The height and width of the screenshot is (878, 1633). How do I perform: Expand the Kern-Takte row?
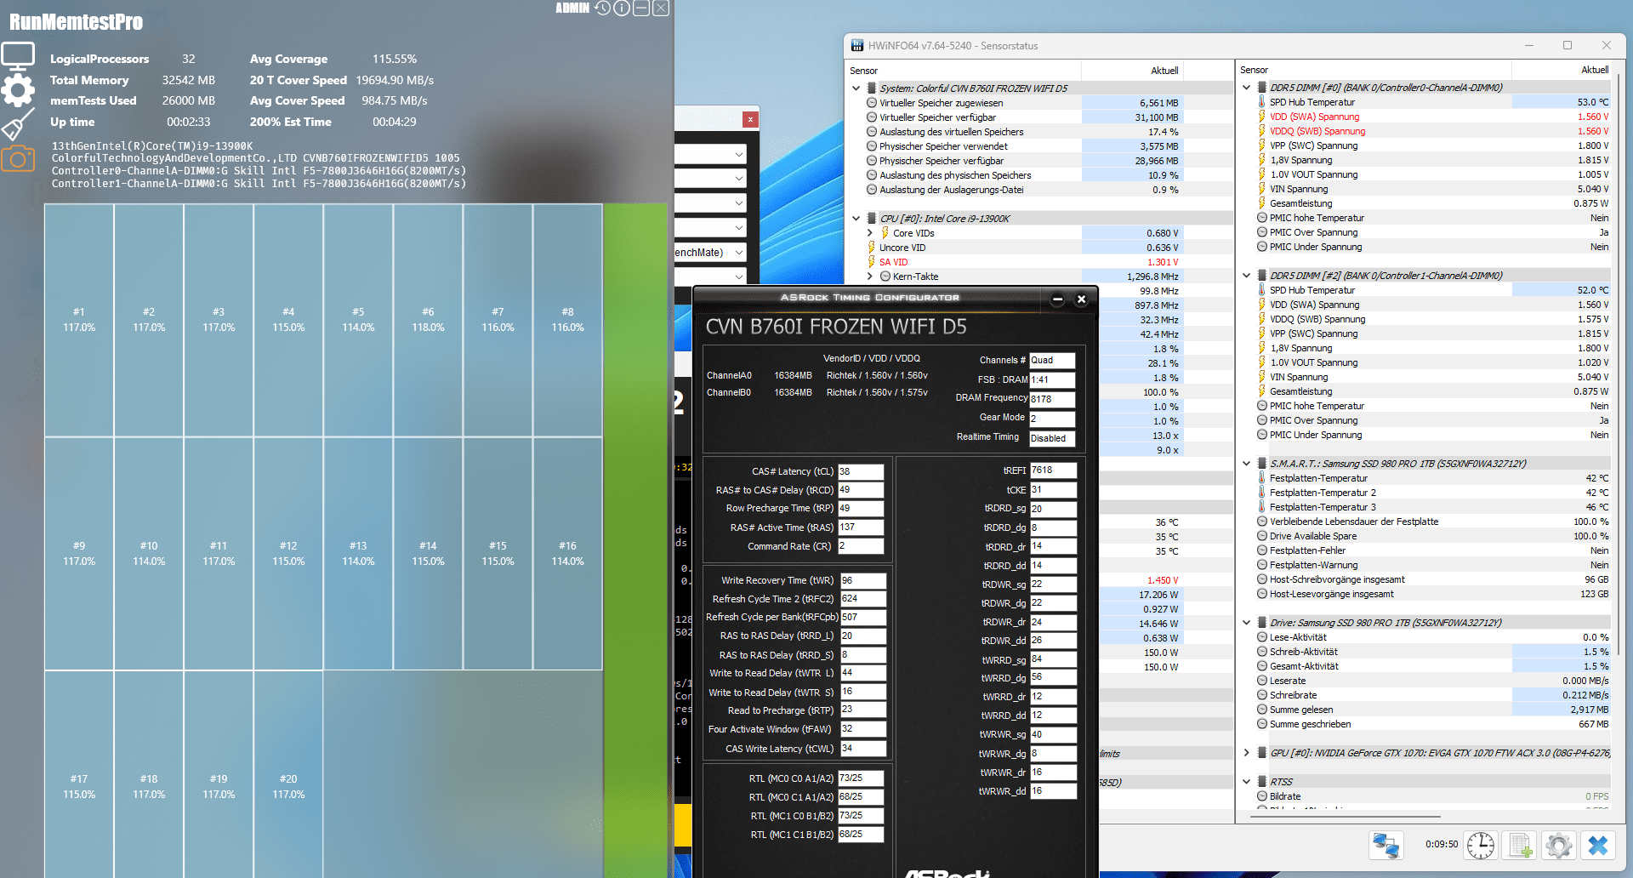coord(870,277)
